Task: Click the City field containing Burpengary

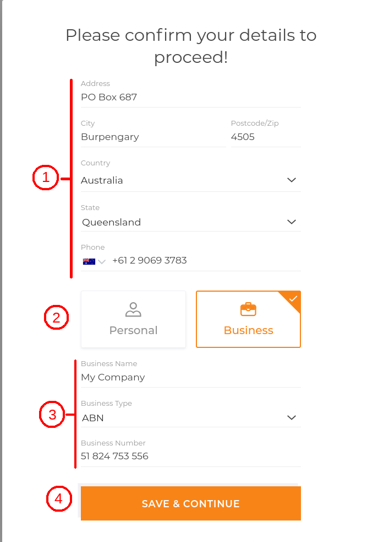Action: tap(152, 137)
